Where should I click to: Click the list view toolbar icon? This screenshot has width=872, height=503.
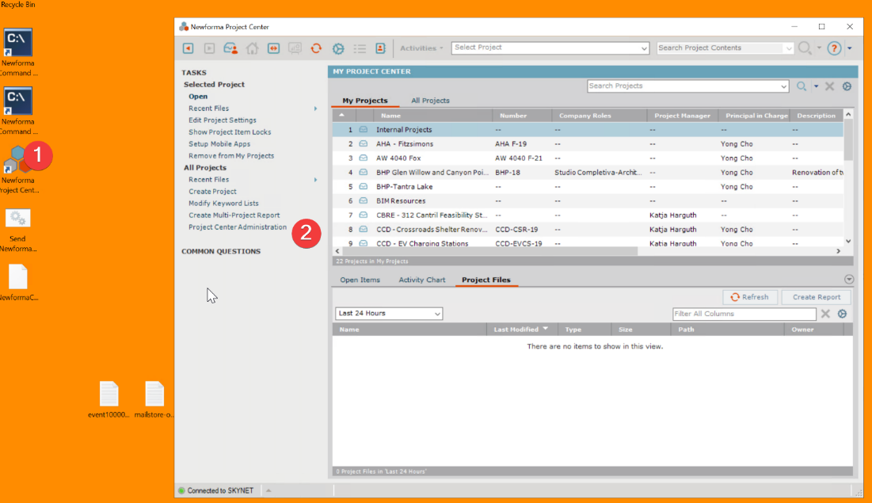coord(360,48)
